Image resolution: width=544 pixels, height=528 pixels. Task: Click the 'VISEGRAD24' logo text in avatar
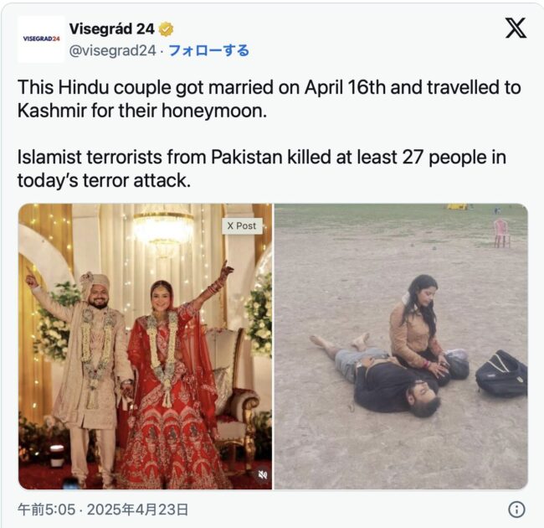pos(41,39)
